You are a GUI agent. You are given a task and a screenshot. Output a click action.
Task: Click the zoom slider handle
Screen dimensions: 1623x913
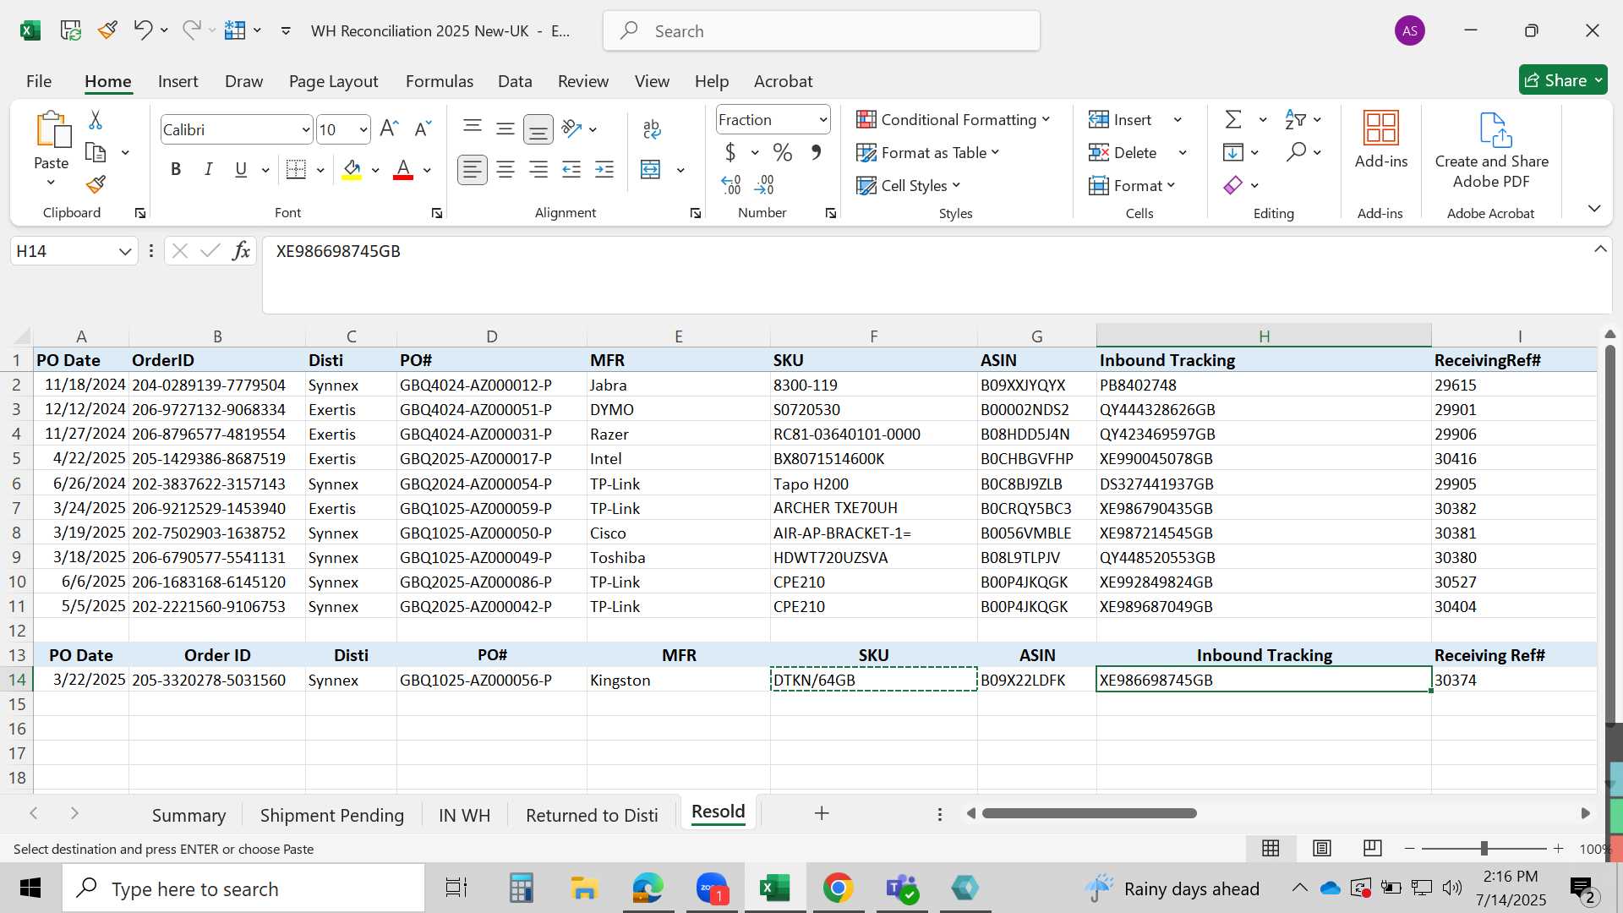[x=1484, y=848]
